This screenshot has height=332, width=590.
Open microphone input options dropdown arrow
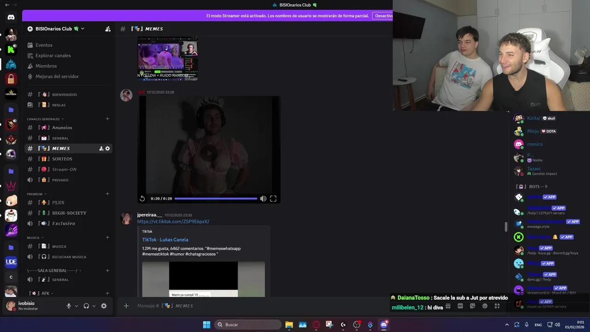coord(77,306)
